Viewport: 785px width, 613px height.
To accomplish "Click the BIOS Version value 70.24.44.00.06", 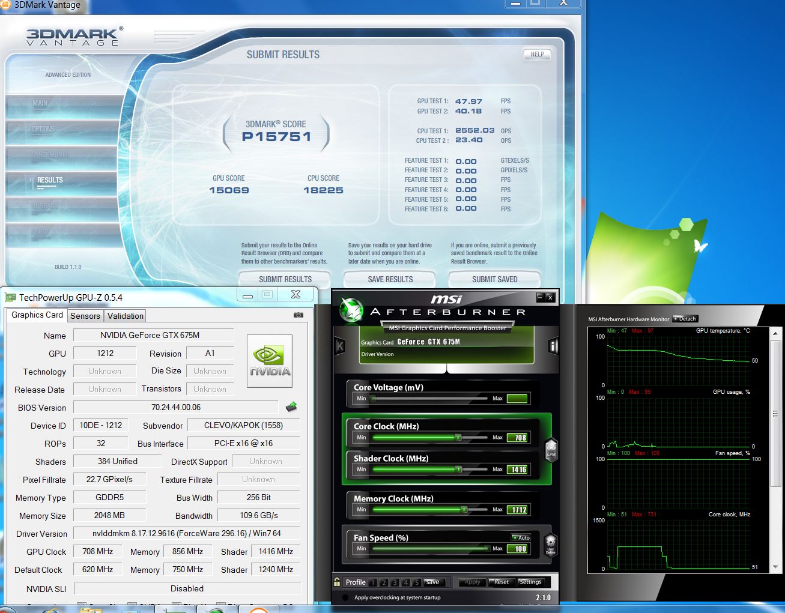I will point(176,407).
